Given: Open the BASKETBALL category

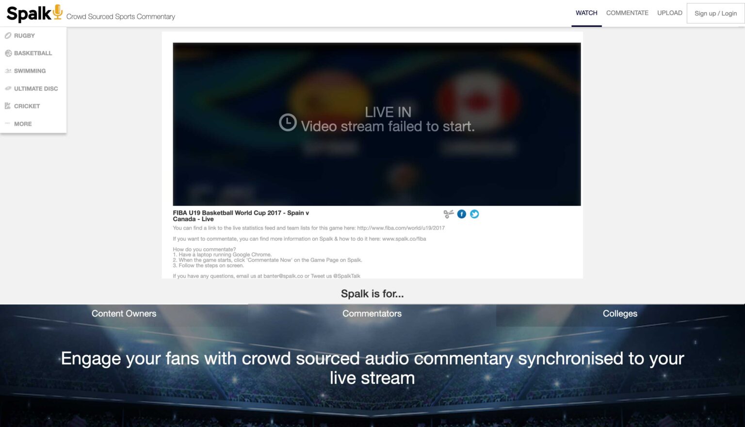Looking at the screenshot, I should (x=33, y=53).
